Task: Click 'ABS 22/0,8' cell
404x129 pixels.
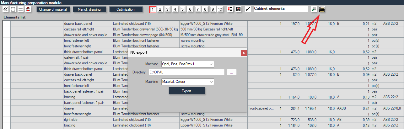Action: pos(393,108)
